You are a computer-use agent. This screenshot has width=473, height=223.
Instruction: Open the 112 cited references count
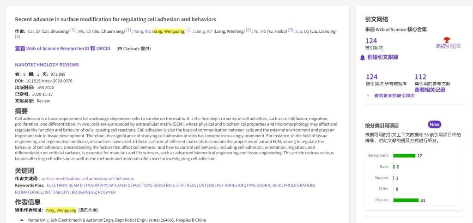[x=420, y=77]
